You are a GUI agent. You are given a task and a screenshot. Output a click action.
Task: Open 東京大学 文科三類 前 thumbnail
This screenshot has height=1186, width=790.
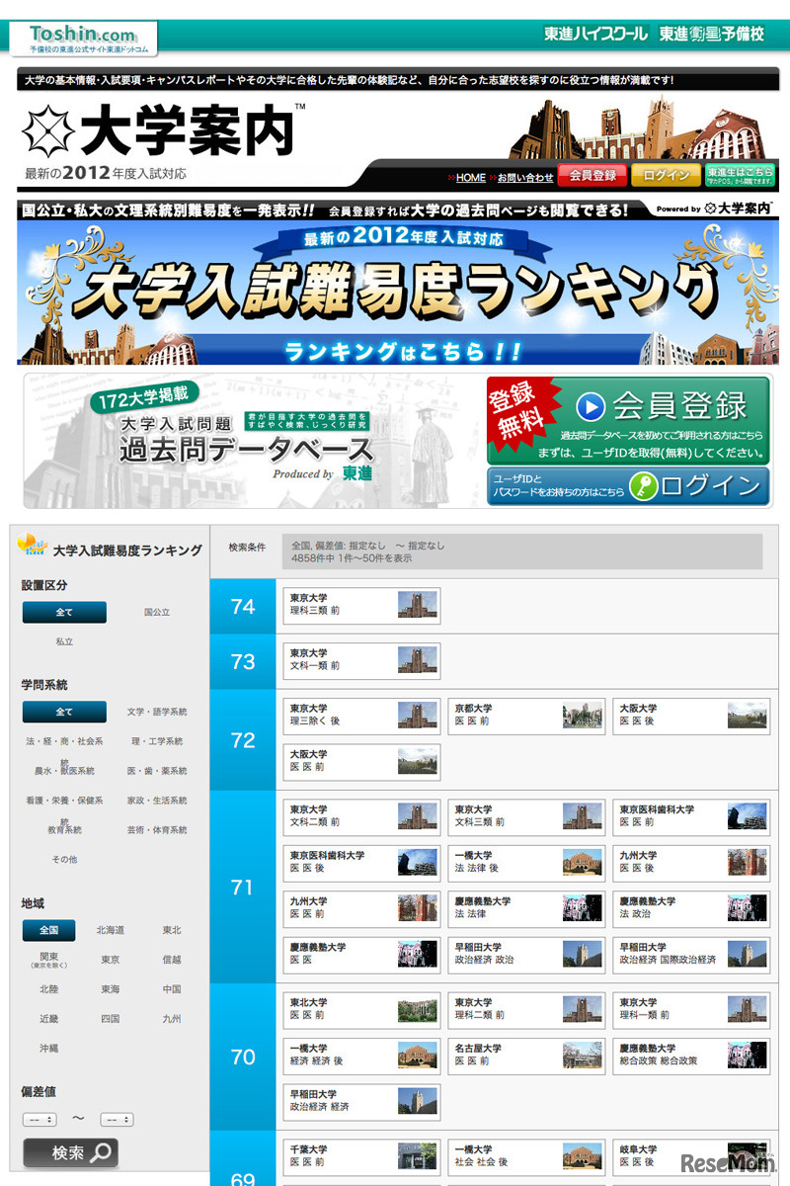(x=583, y=816)
